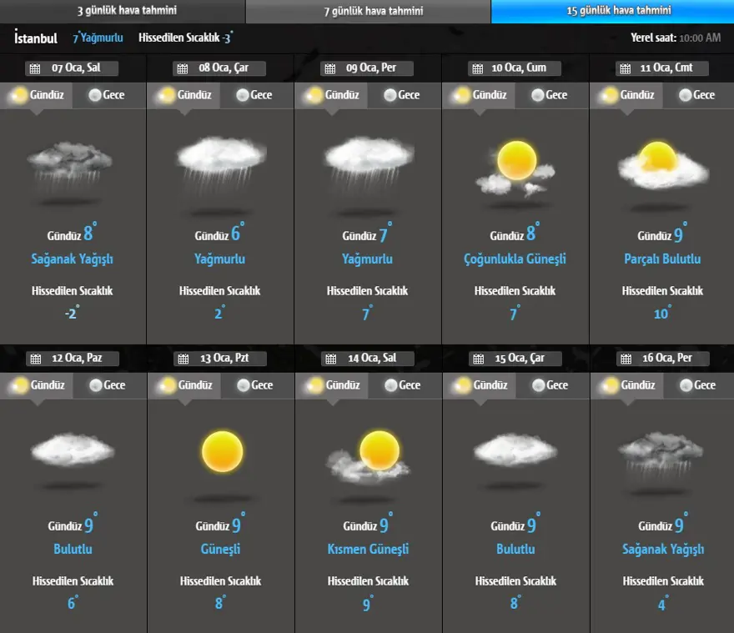Show Gece forecast for 13 Oca, Pzt

click(x=254, y=385)
